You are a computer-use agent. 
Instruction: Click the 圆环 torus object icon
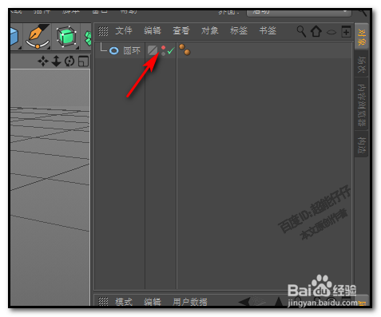[x=114, y=50]
